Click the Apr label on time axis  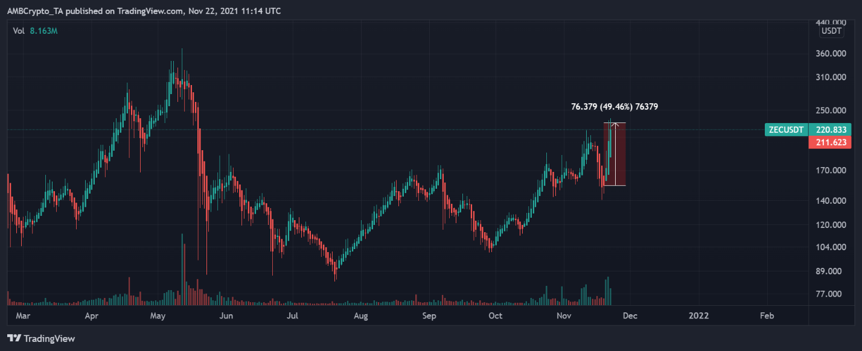92,315
